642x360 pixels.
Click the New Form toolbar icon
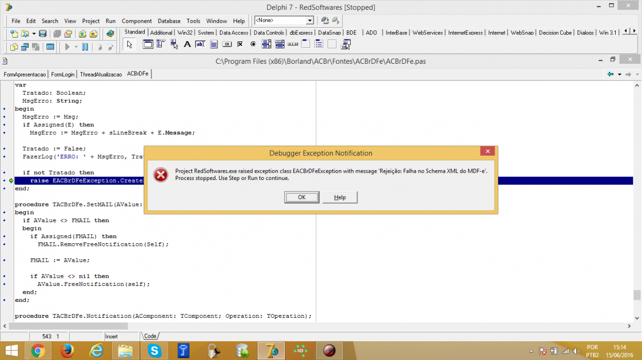50,47
